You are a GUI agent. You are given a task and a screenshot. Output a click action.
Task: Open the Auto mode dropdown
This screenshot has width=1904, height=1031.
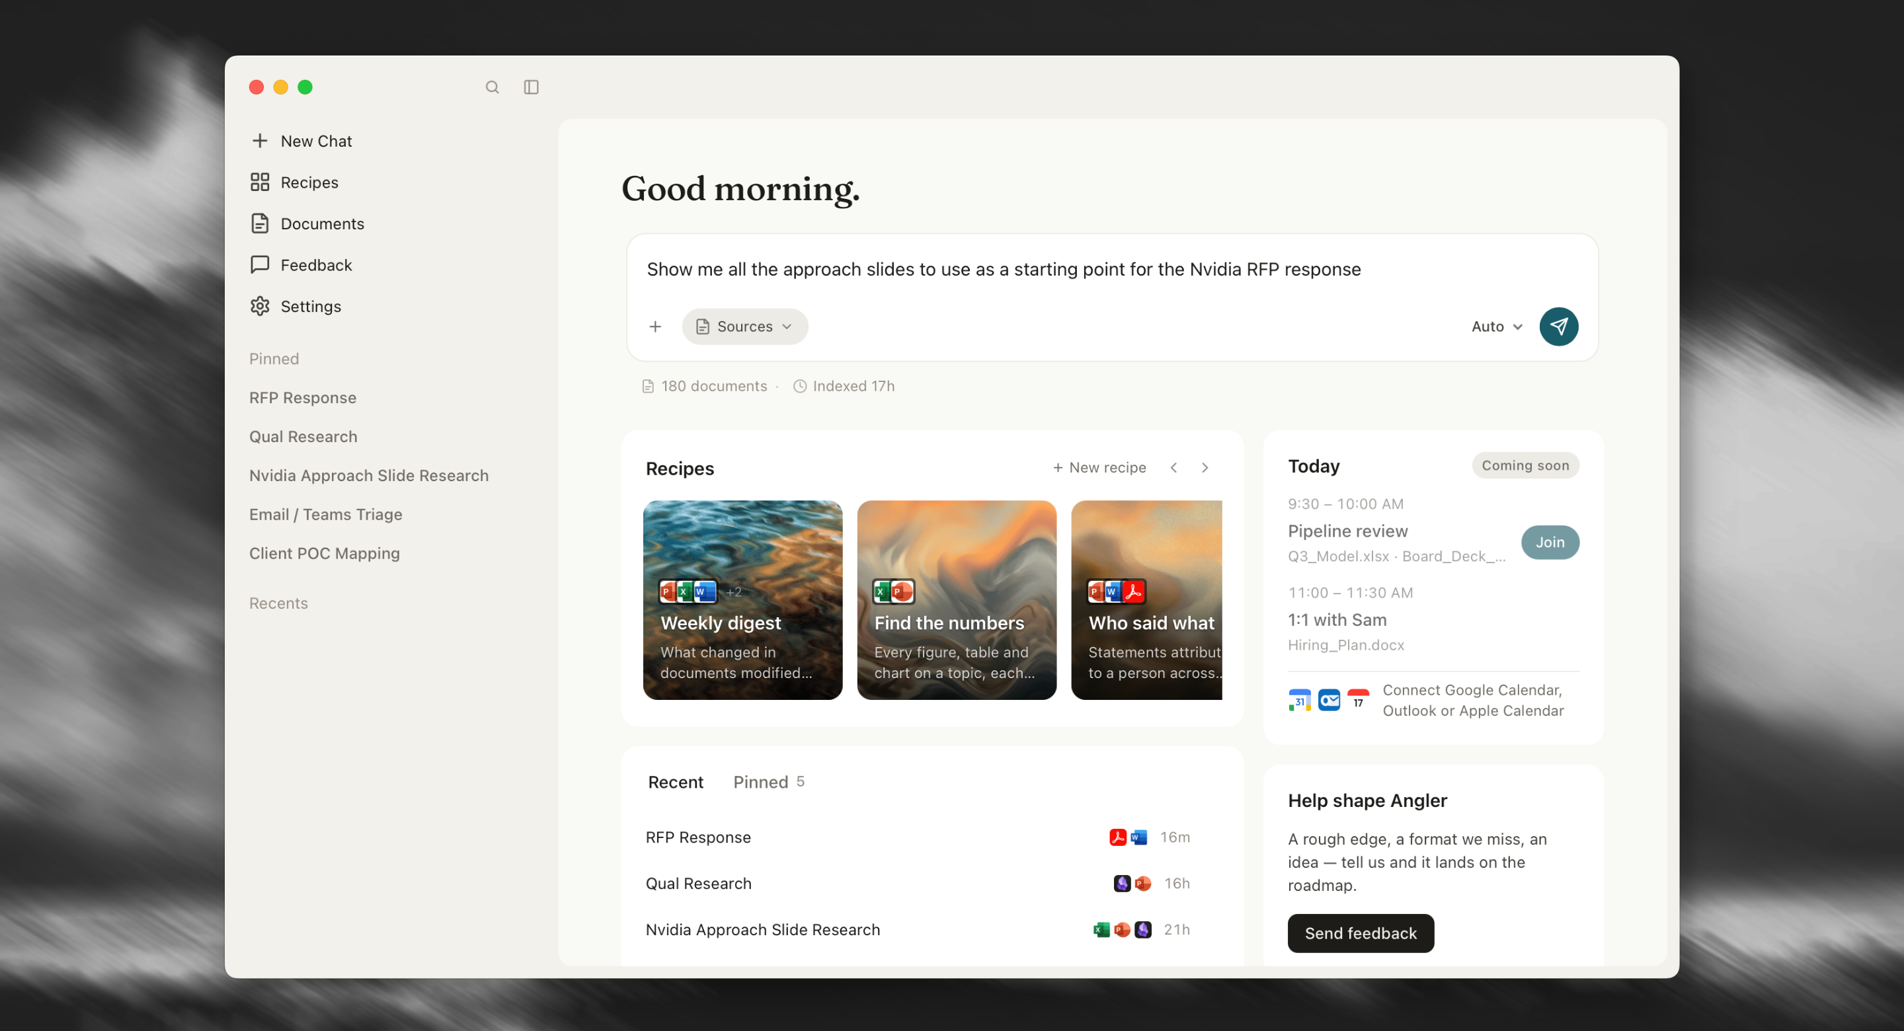[x=1497, y=326]
